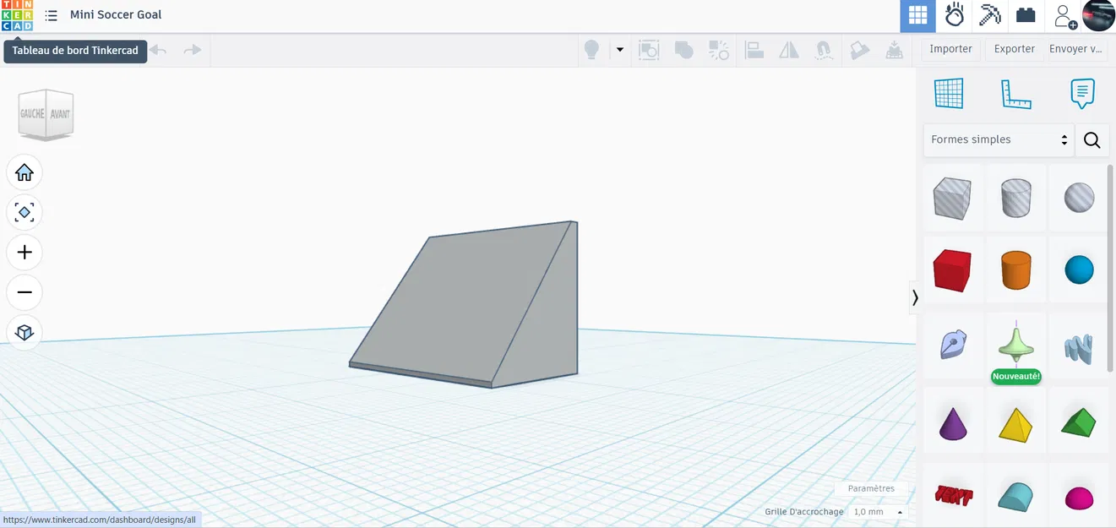This screenshot has width=1116, height=528.
Task: Open Blocks pickaxe mode
Action: (x=989, y=15)
